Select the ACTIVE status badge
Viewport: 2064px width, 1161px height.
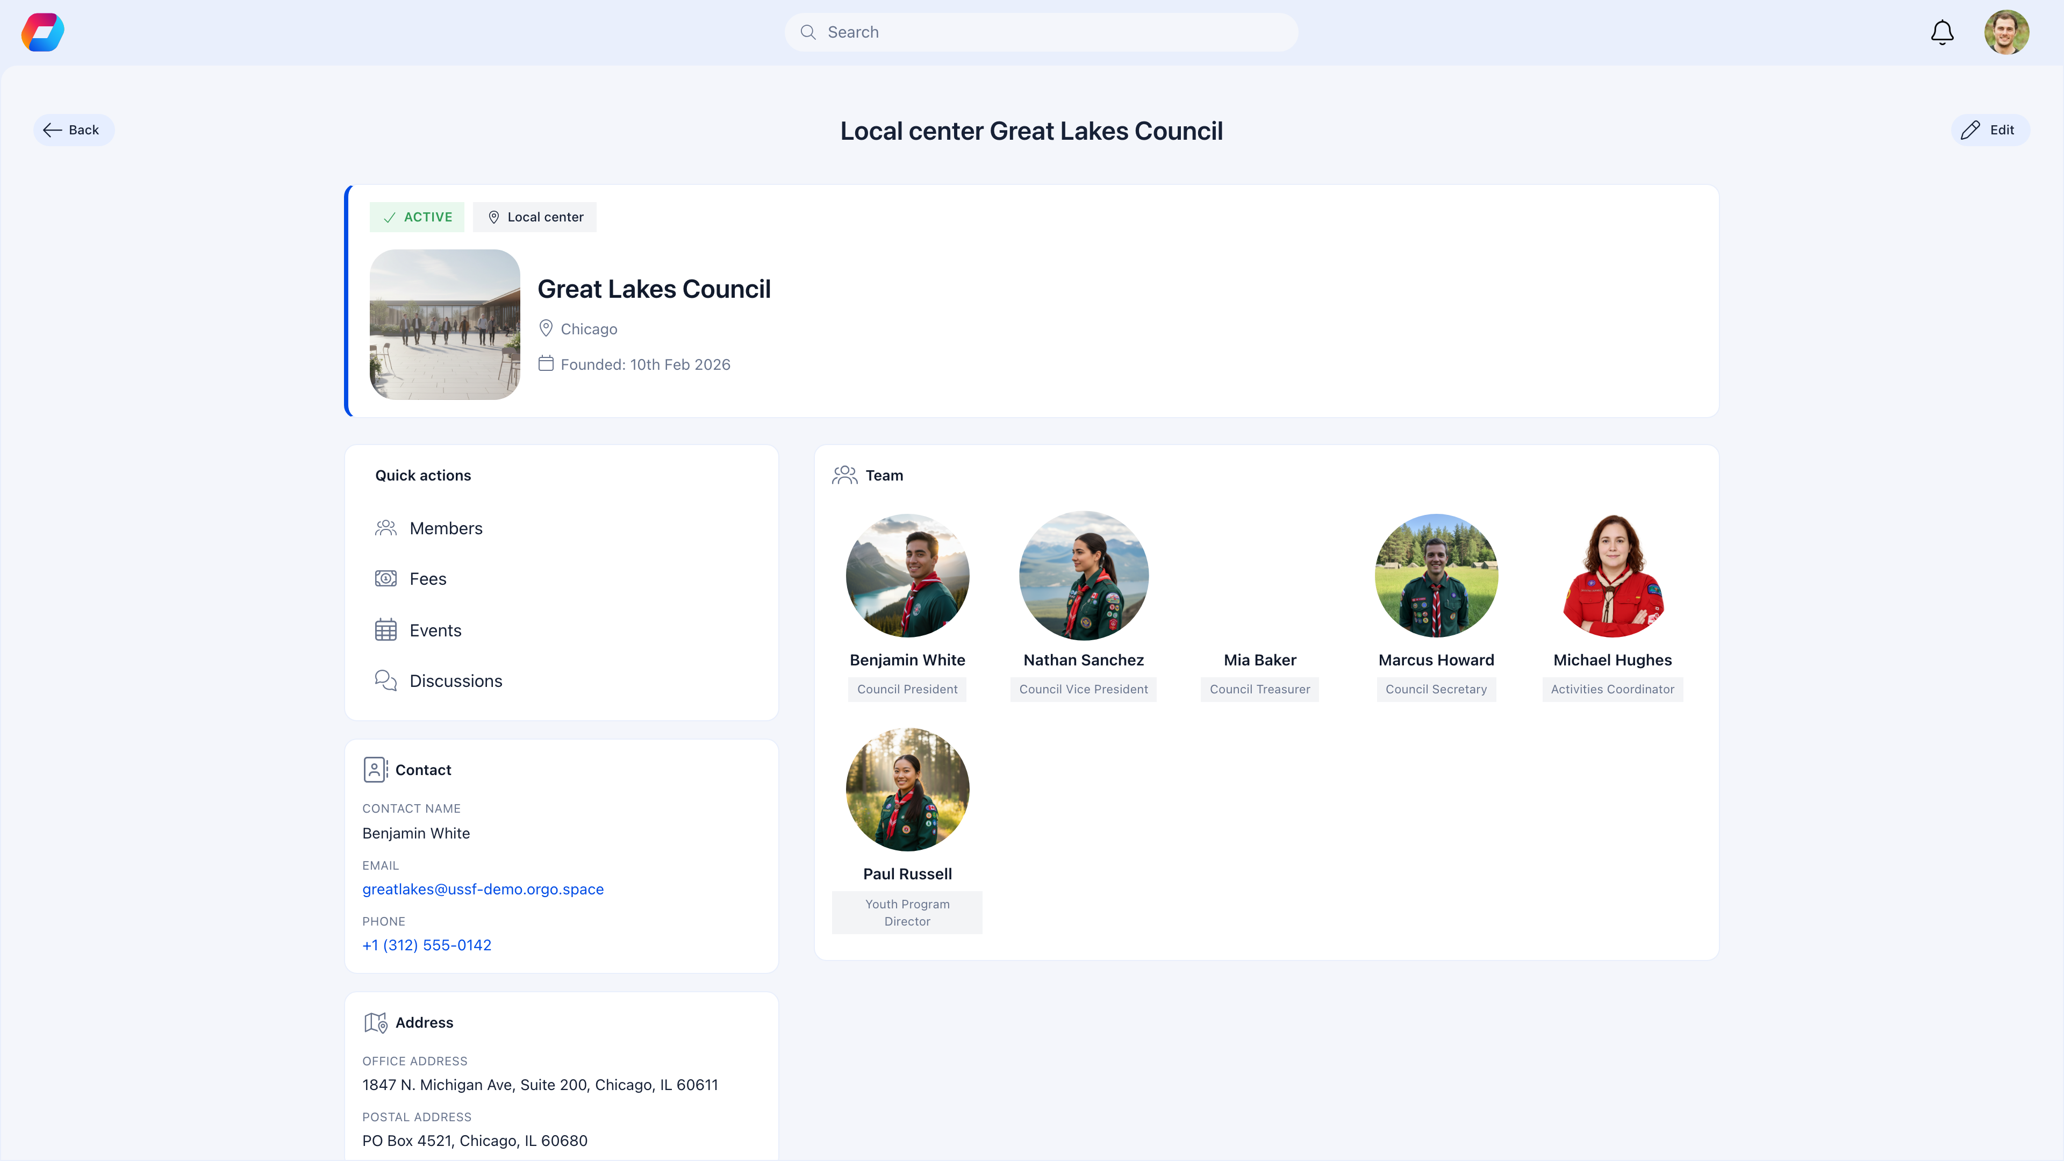point(417,216)
